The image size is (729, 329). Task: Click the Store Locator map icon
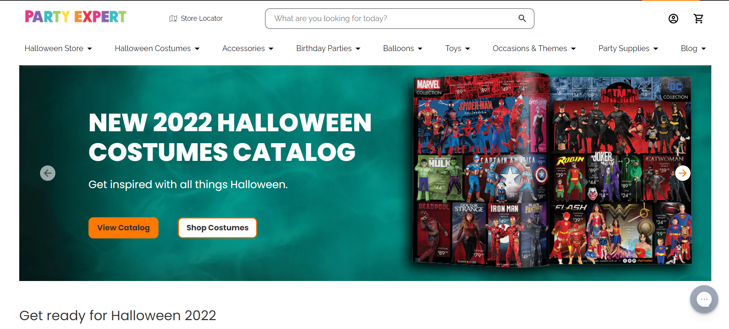[173, 18]
